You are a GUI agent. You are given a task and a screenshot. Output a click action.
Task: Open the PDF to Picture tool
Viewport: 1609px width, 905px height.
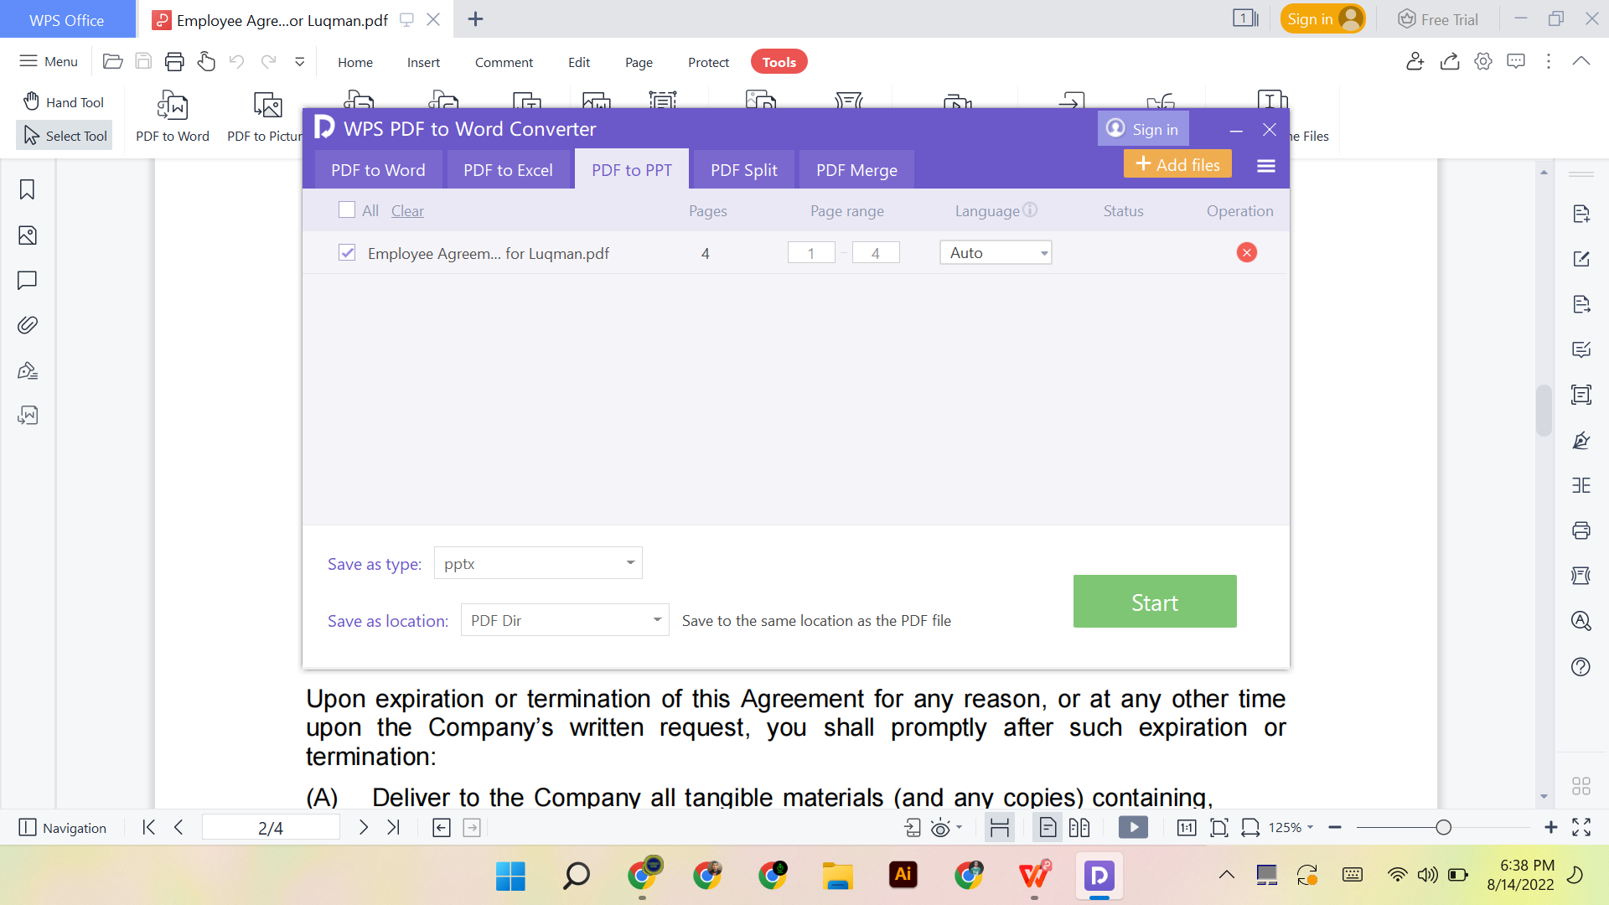(x=266, y=117)
